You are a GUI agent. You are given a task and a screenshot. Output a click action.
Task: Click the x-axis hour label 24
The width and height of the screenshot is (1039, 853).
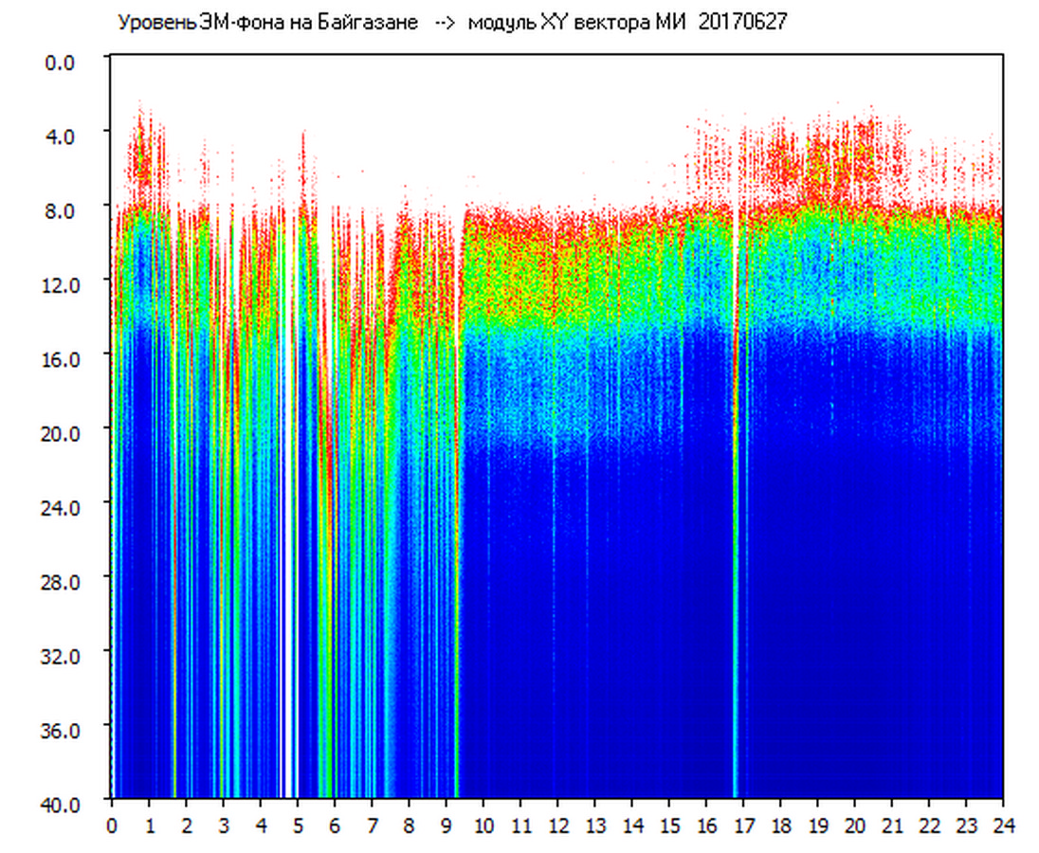point(1003,825)
